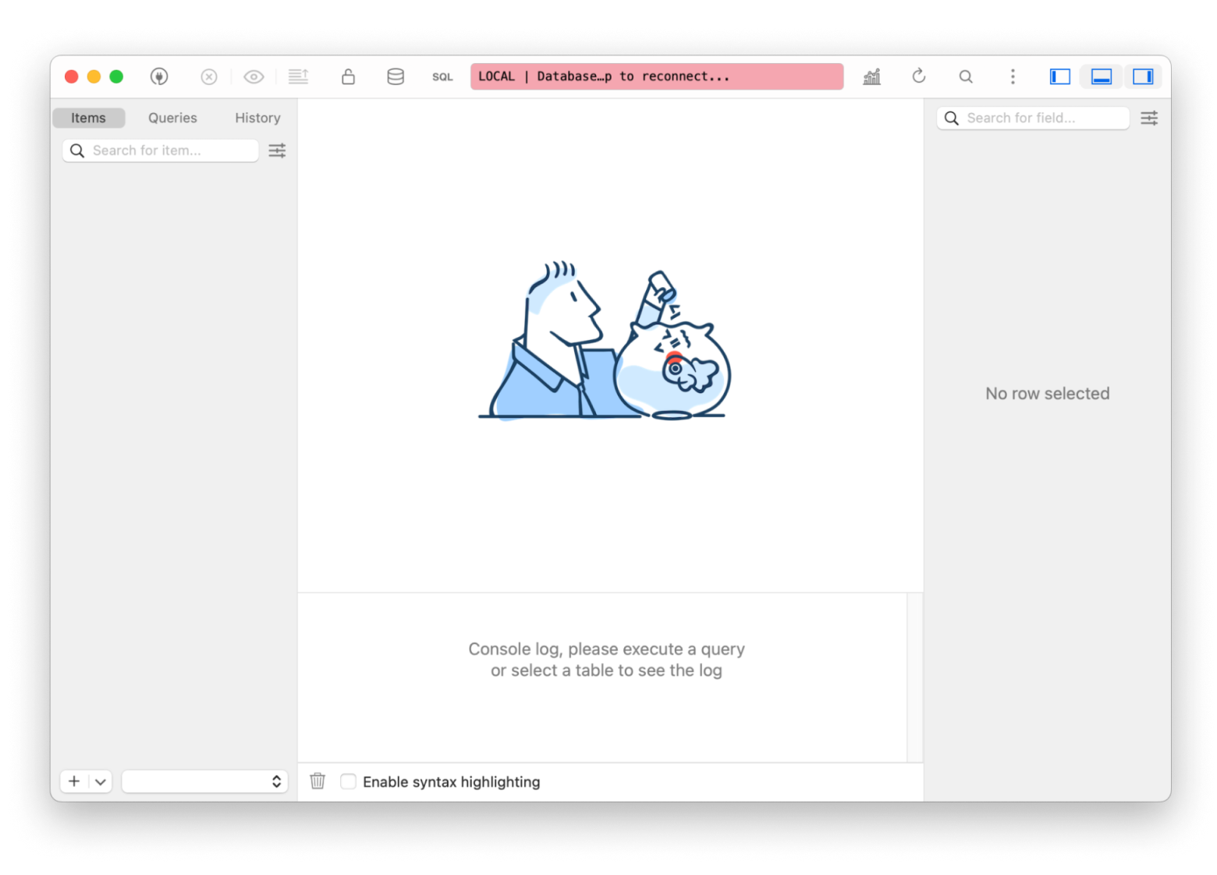
Task: Toggle the right sidebar panel button
Action: tap(1143, 76)
